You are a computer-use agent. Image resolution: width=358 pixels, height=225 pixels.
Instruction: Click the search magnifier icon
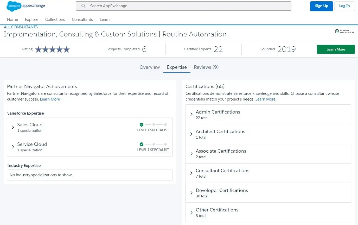84,6
